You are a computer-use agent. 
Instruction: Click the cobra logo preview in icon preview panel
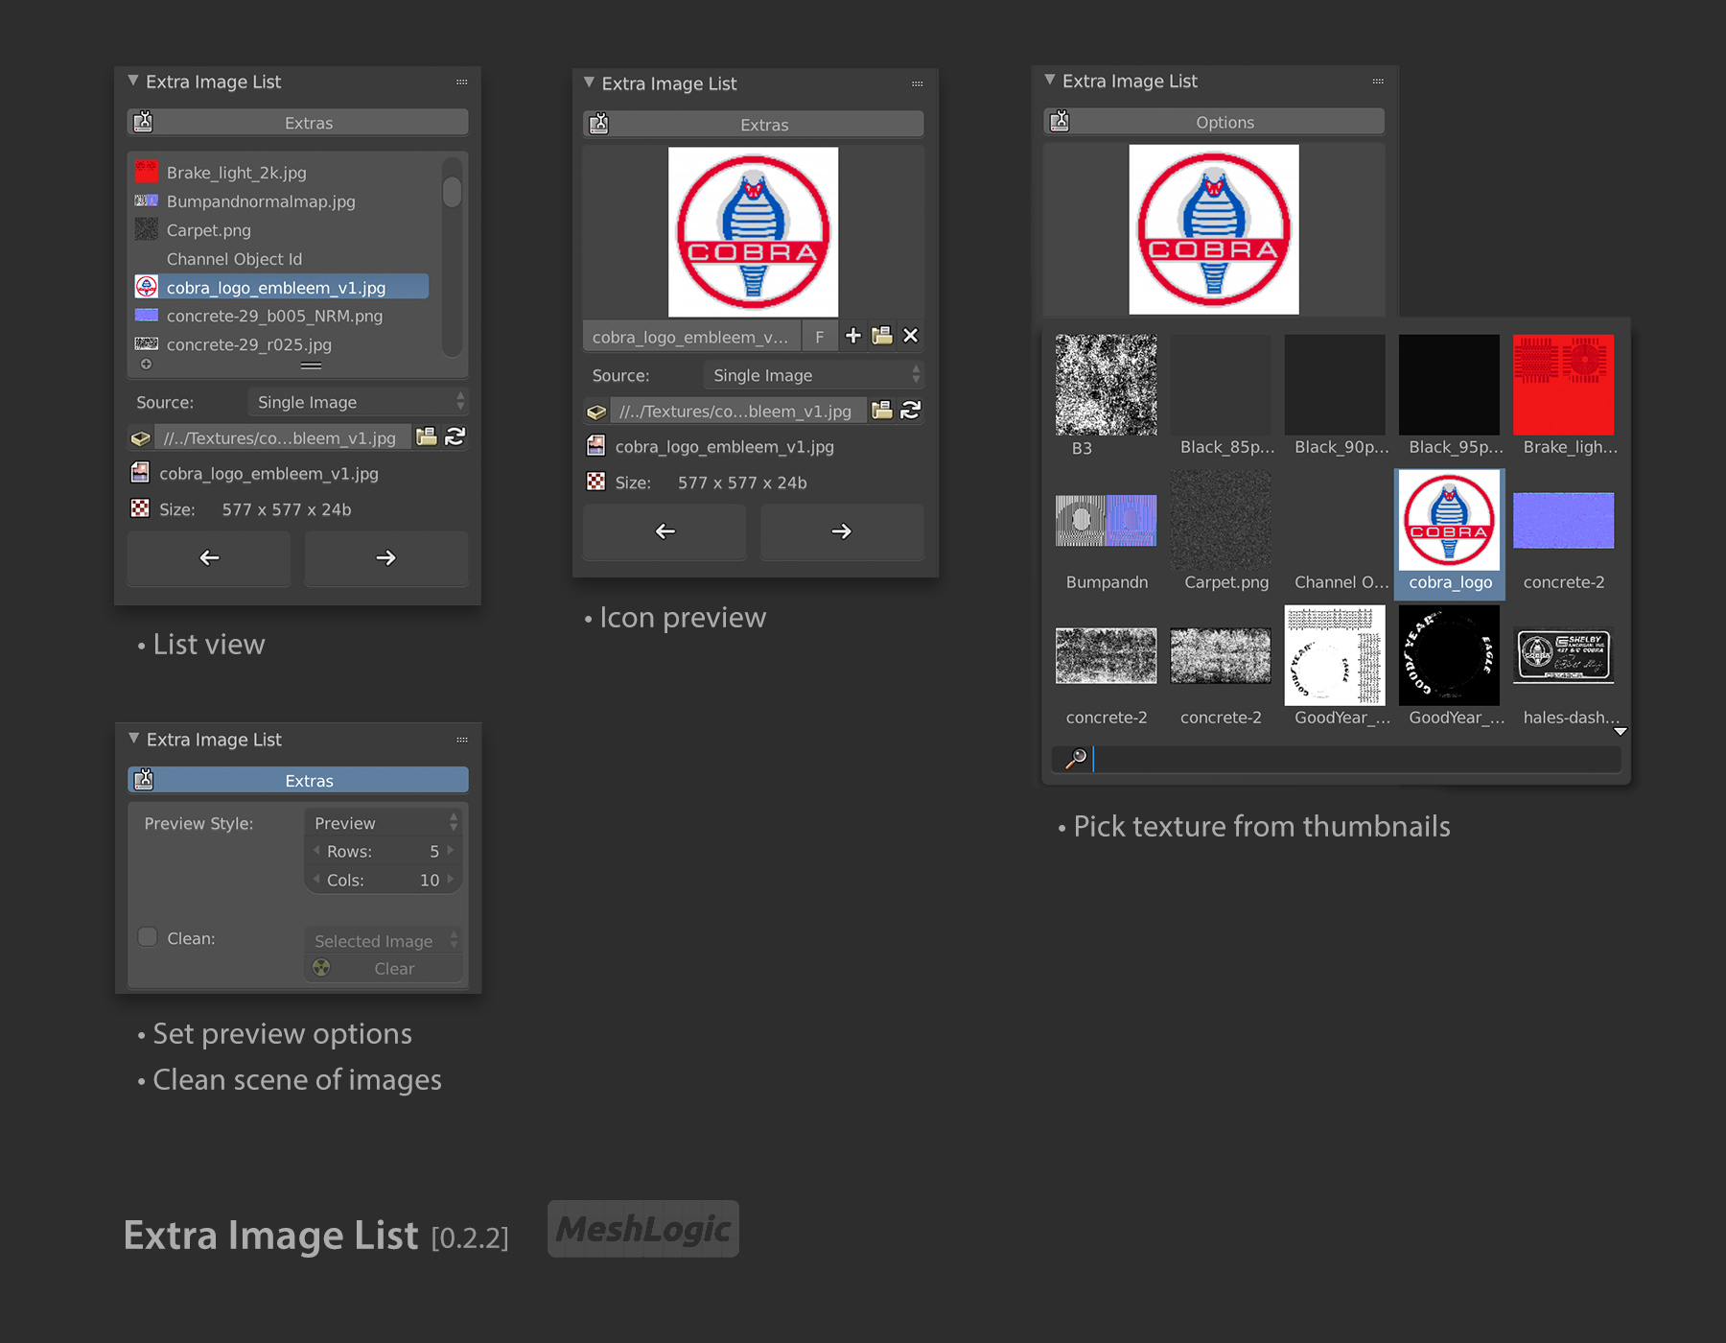tap(753, 232)
